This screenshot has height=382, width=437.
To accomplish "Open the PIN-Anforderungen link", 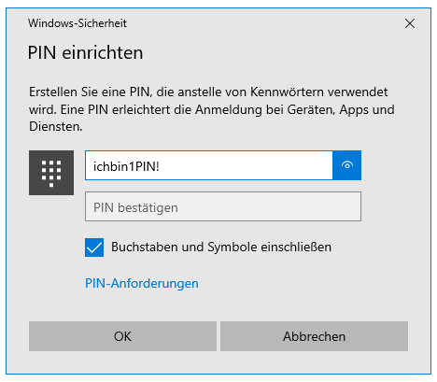I will (142, 284).
